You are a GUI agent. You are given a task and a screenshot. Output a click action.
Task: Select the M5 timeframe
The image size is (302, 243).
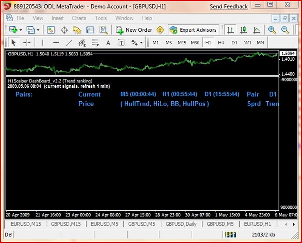tap(169, 43)
